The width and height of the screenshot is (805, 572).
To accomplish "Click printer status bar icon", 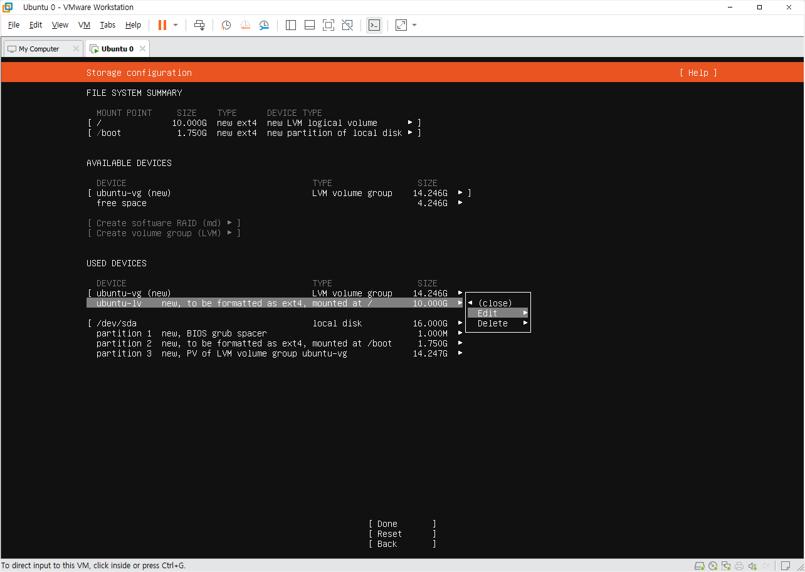I will [739, 566].
